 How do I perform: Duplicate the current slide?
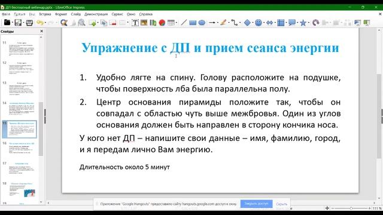tap(104, 23)
